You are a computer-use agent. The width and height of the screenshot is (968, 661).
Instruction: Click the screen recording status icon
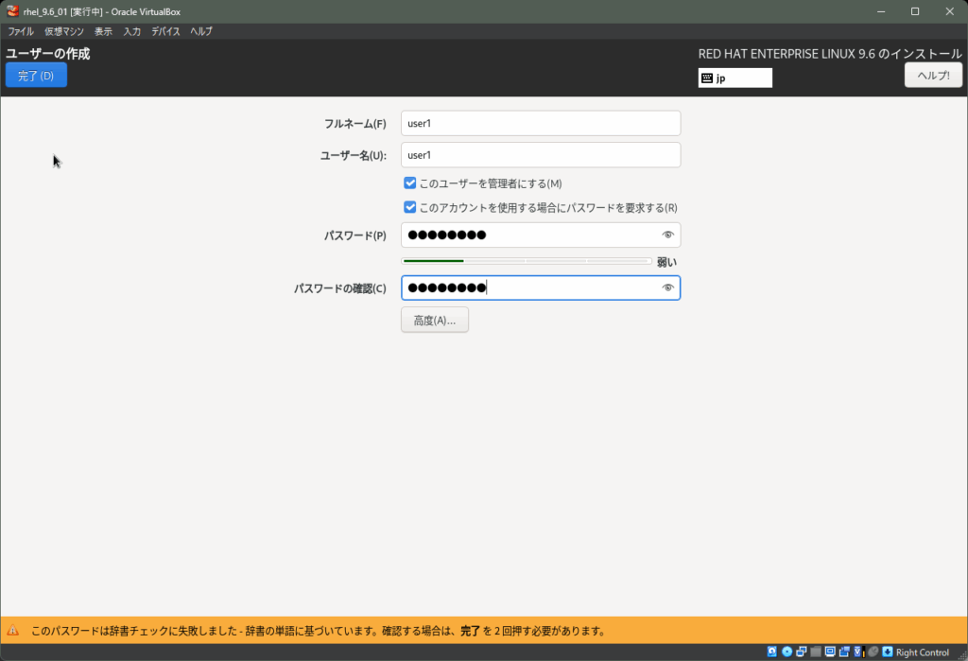(844, 652)
